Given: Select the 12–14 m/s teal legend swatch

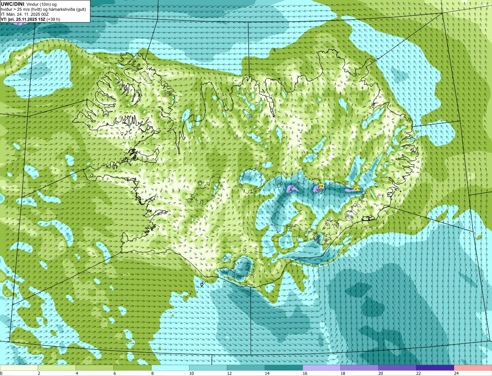Looking at the screenshot, I should coord(246,368).
